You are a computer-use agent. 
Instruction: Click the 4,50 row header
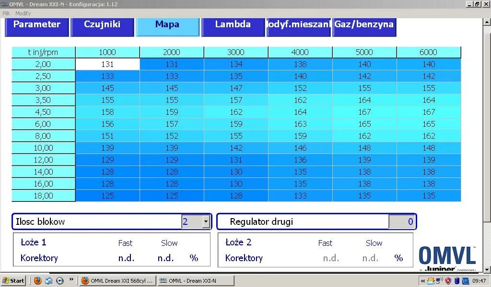point(43,112)
